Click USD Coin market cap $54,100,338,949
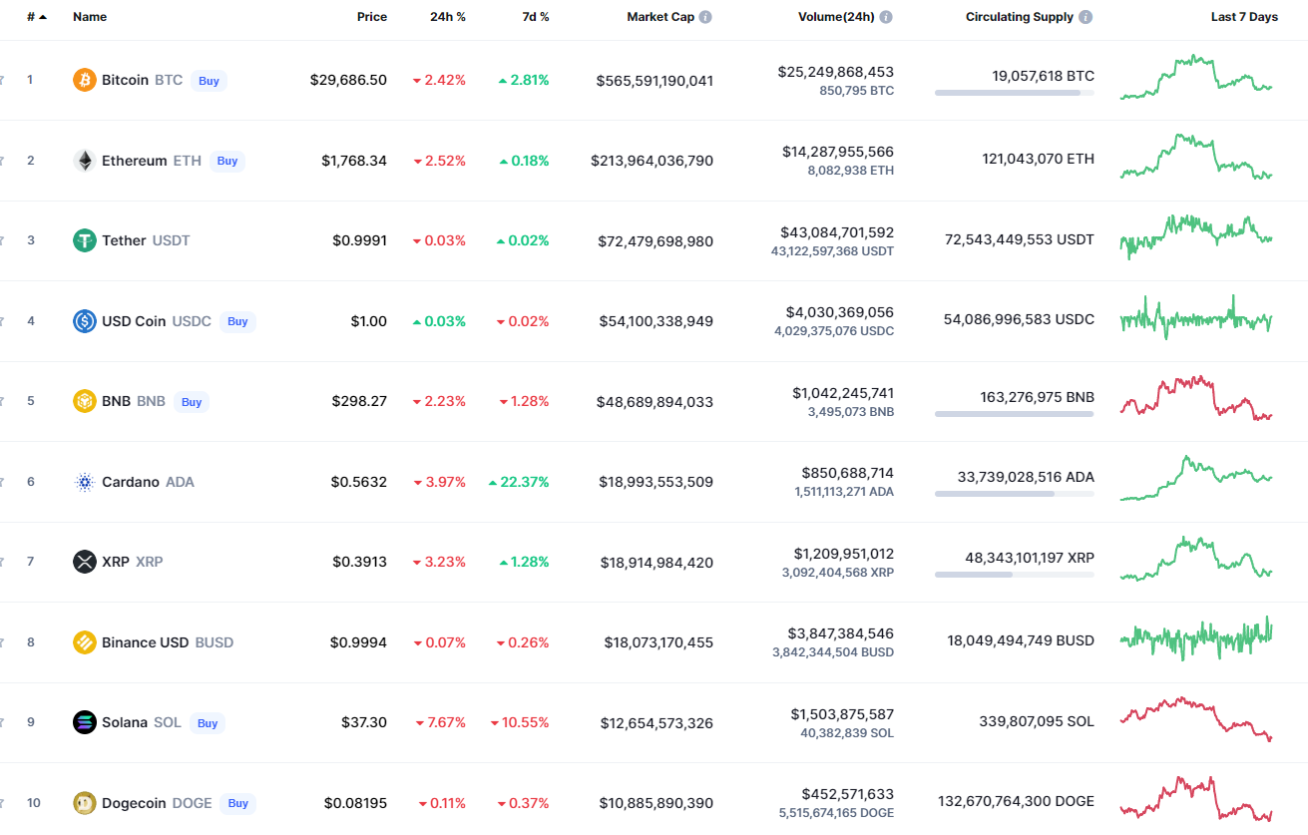Image resolution: width=1308 pixels, height=835 pixels. point(656,321)
